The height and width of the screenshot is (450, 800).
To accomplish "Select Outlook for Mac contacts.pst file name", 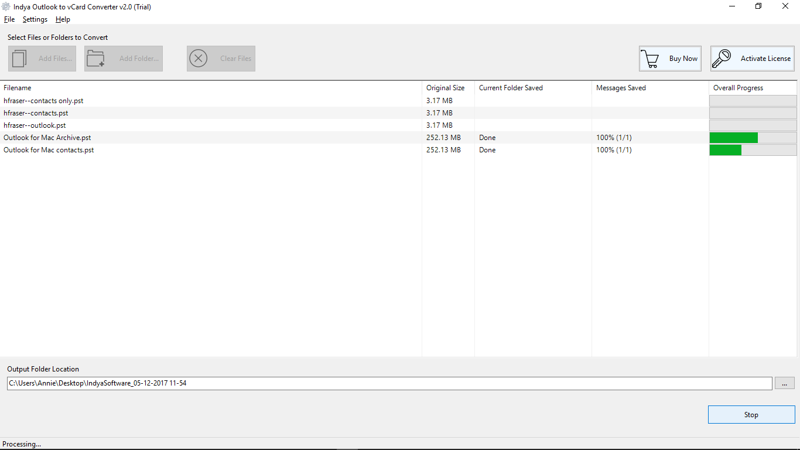I will pyautogui.click(x=49, y=150).
